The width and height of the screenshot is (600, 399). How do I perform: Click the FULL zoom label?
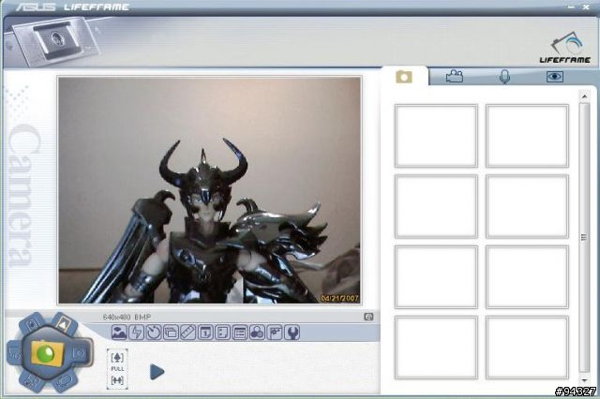(x=117, y=369)
